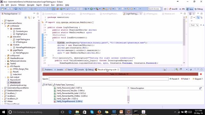
Task: Open the Project menu
Action: pos(46,5)
